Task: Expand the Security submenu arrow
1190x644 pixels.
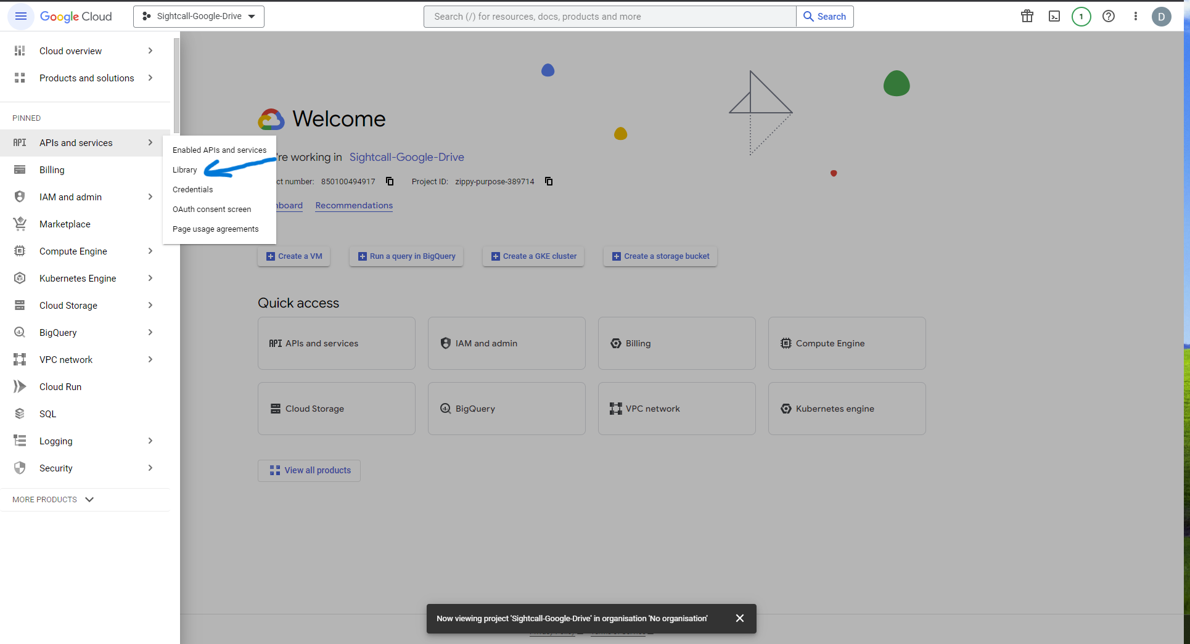Action: tap(150, 468)
